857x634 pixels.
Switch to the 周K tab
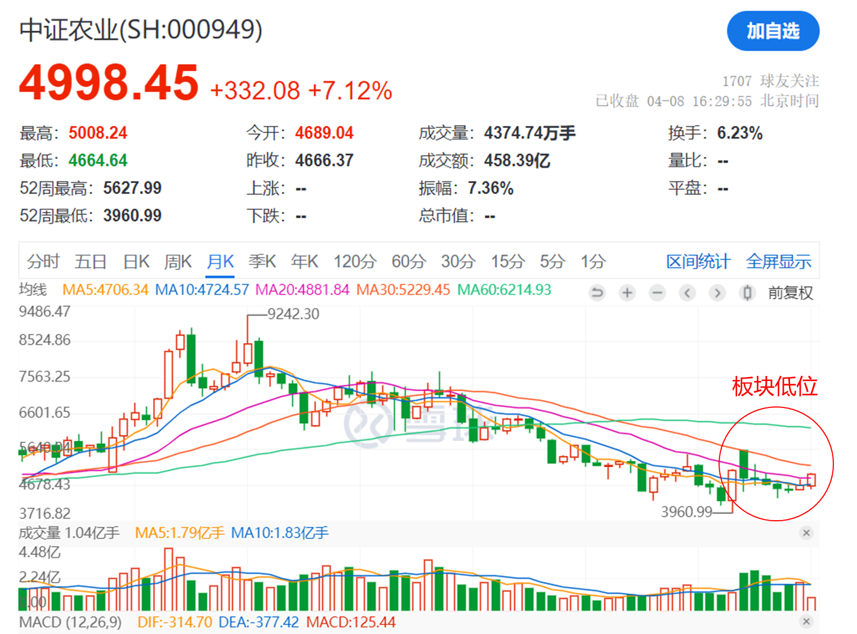click(178, 261)
